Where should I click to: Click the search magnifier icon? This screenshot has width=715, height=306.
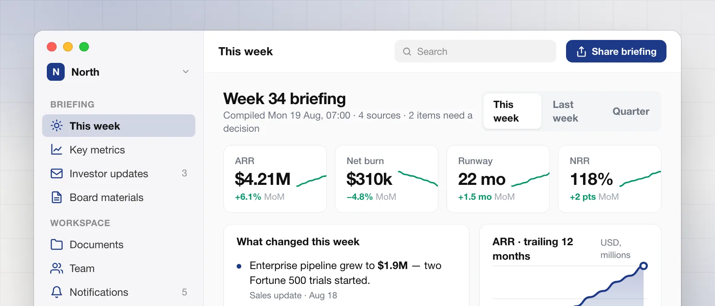click(407, 51)
